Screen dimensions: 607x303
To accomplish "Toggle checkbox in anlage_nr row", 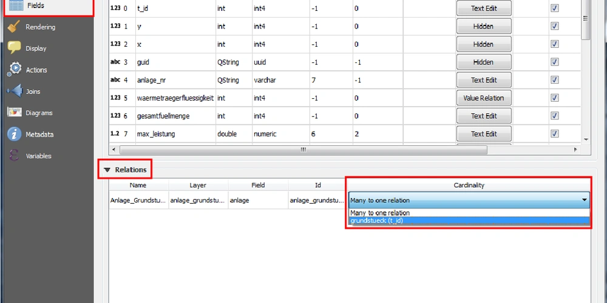I will click(555, 79).
